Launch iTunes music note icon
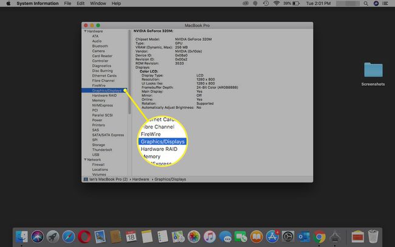 coord(210,237)
